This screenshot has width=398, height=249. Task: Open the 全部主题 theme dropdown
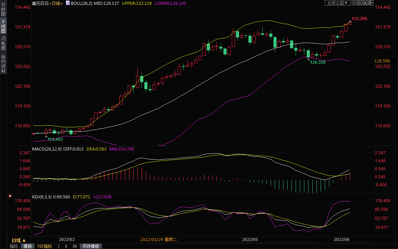(x=337, y=3)
